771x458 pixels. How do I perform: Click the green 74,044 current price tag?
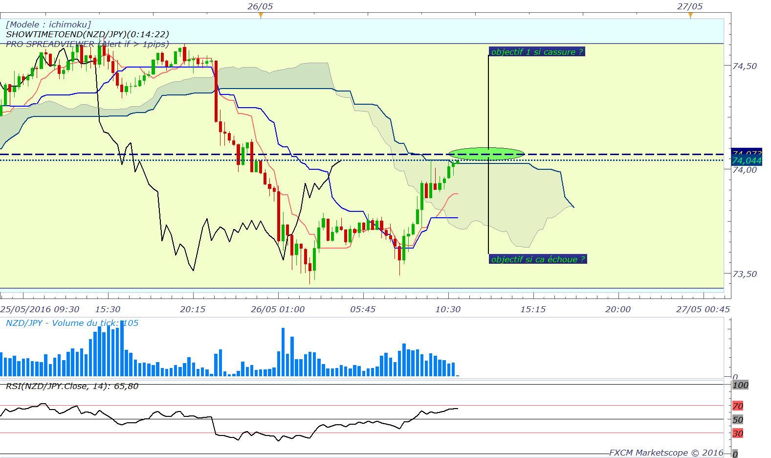(x=747, y=160)
